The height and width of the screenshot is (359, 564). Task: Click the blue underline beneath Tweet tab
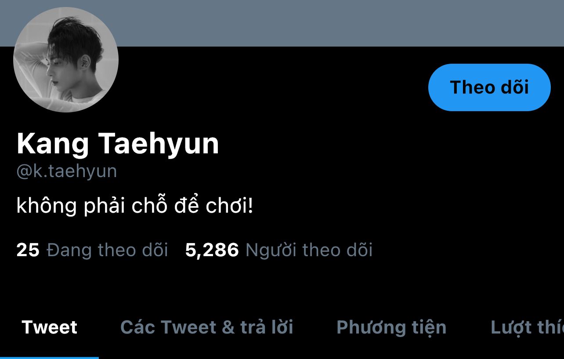click(49, 358)
